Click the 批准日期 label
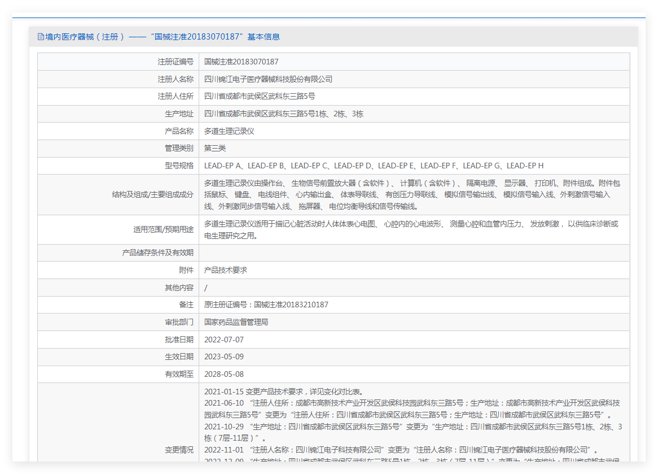 pos(179,340)
